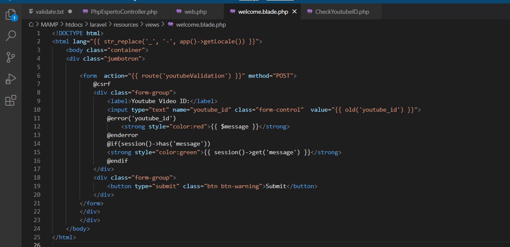This screenshot has height=247, width=510.
Task: Click the 'getLocale()' call on line 2
Action: click(223, 42)
